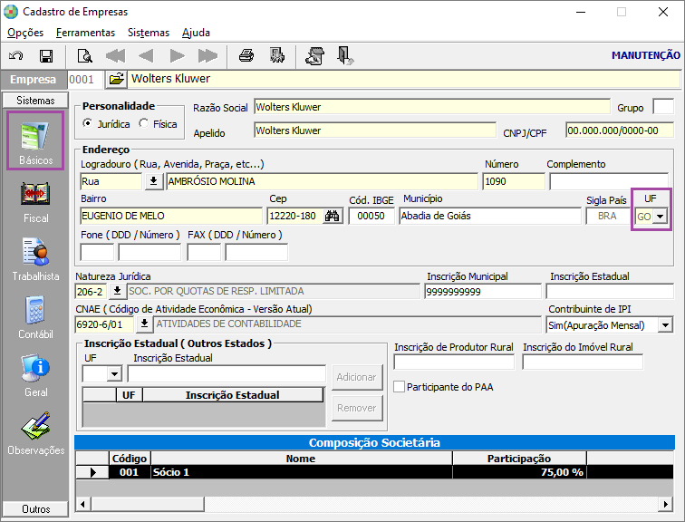Click Inscrição do Imóvel Rural field

583,362
